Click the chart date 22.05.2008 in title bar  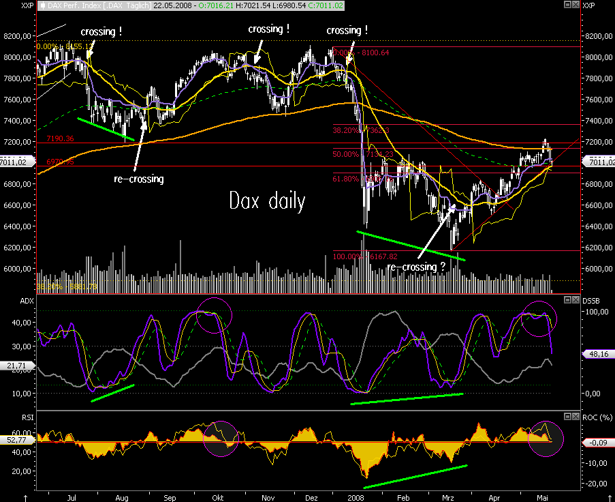point(172,5)
